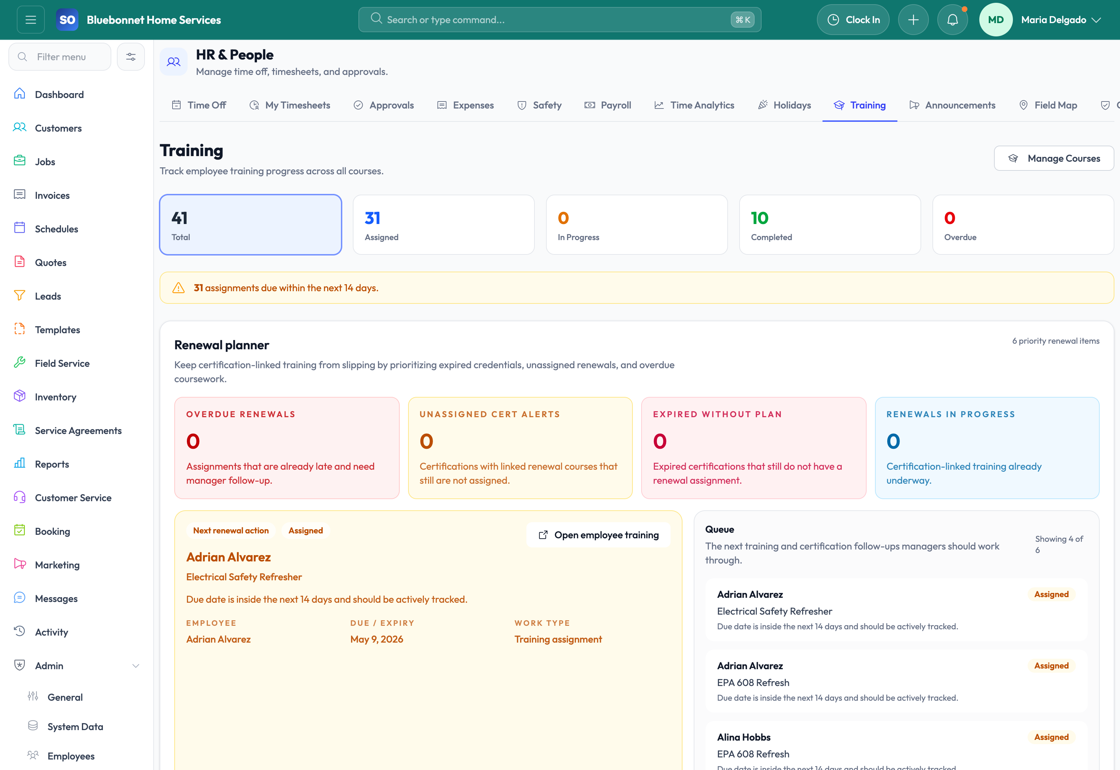Click the Dashboard home icon

click(19, 93)
